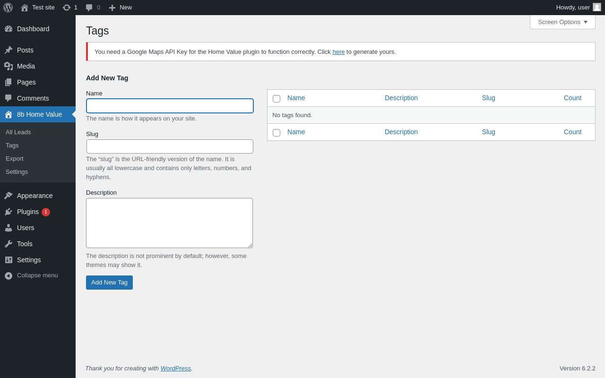Sort by Count in table footer
The height and width of the screenshot is (378, 605).
tap(573, 132)
